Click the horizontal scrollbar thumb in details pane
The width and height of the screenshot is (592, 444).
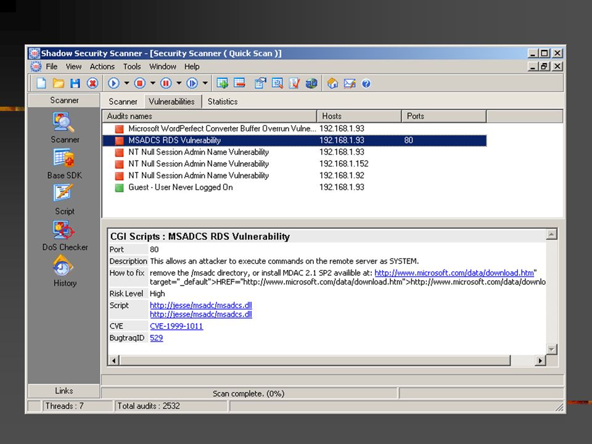click(x=315, y=361)
